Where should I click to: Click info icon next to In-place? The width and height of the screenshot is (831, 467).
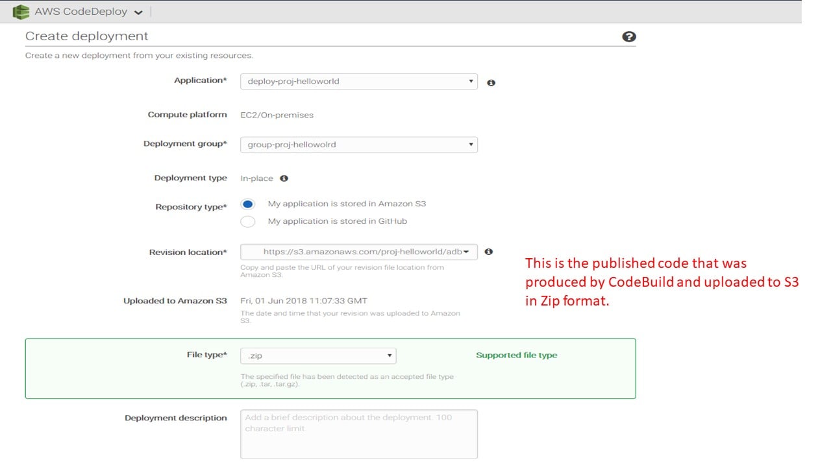(x=284, y=178)
